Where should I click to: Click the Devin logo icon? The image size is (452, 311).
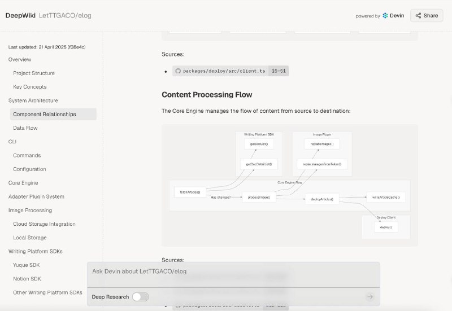[385, 16]
